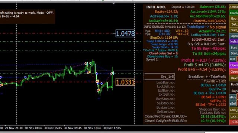Click the Profit B =-9.27 (-7.21%) line

(203, 60)
